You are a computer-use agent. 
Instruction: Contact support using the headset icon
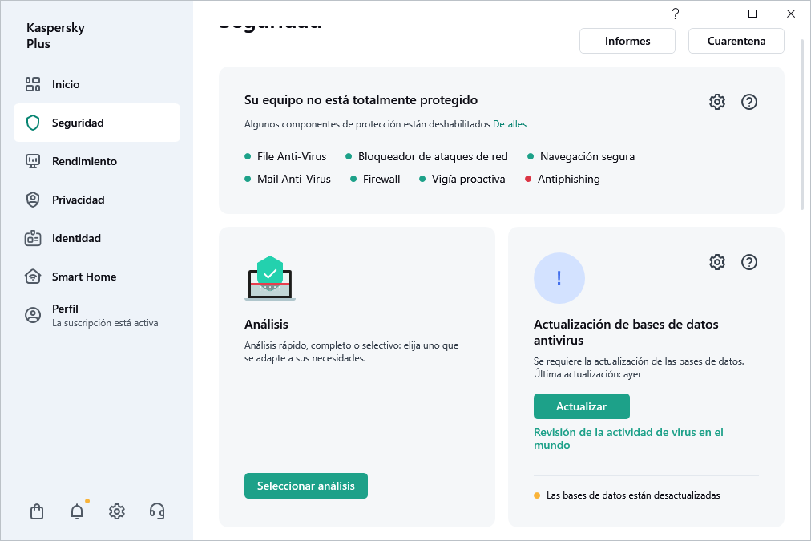point(157,511)
